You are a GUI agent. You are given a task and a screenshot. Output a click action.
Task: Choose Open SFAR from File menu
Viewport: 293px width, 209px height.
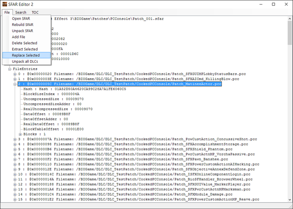tap(26, 18)
